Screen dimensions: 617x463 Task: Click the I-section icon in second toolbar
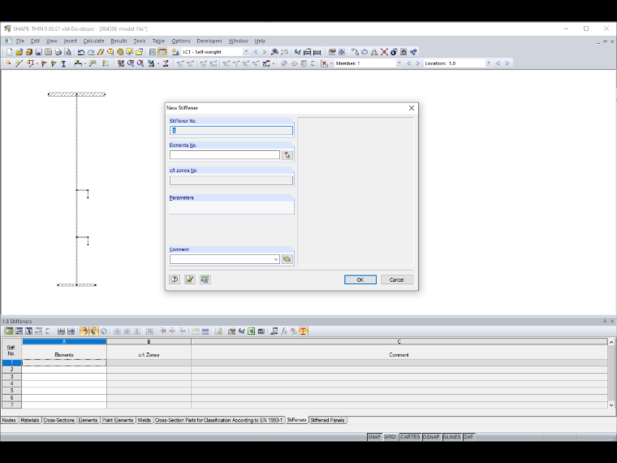point(63,63)
